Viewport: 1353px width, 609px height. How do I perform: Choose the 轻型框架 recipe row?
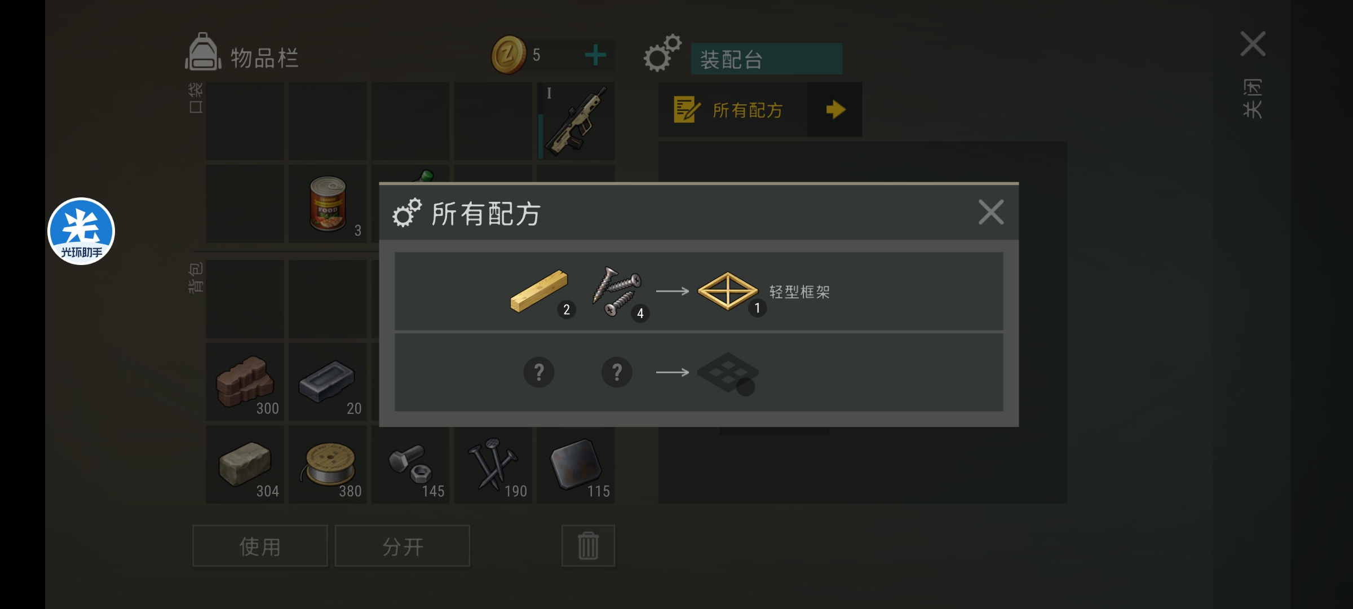click(698, 292)
